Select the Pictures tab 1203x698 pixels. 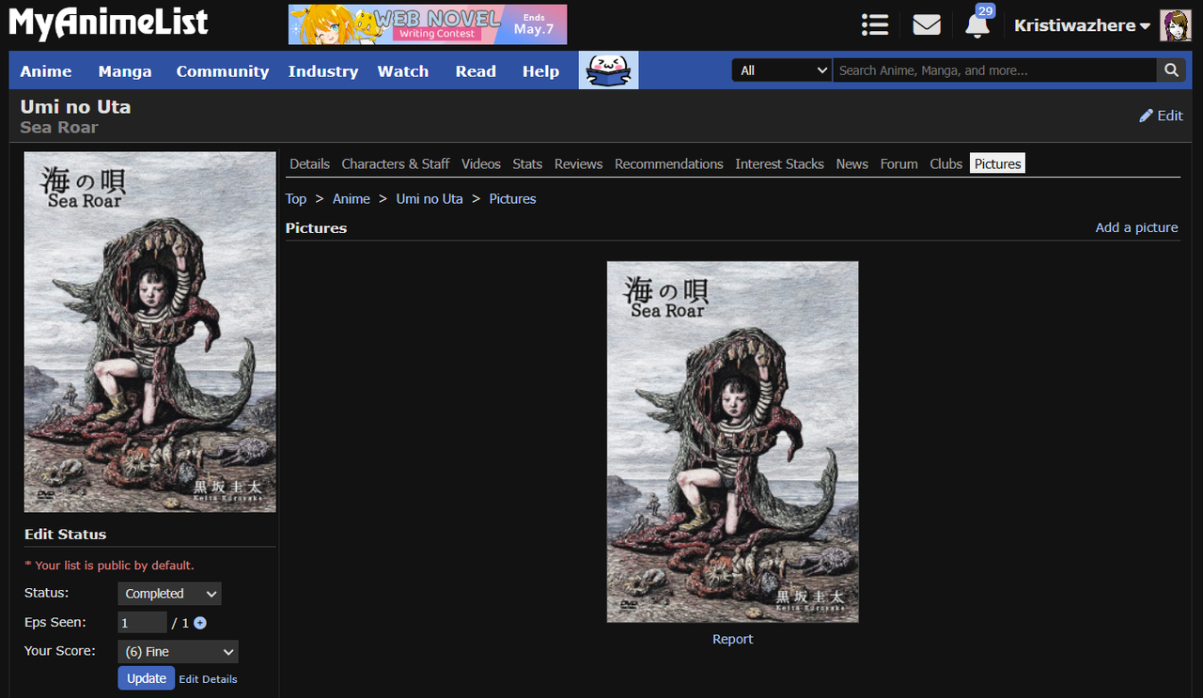[x=997, y=163]
